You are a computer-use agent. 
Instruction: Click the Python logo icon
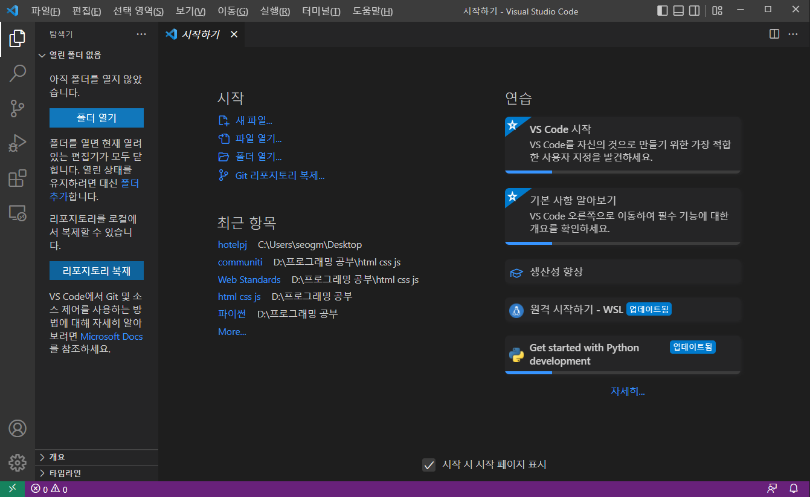516,355
